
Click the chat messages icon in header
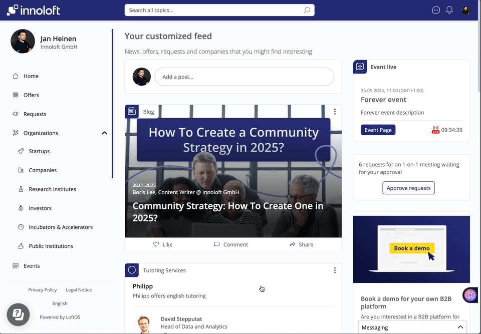[x=436, y=10]
